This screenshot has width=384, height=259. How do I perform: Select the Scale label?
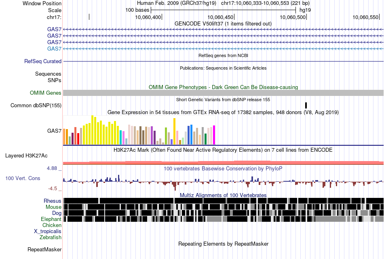[x=55, y=10]
